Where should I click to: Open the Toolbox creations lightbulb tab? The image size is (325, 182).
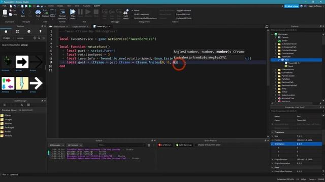(x=41, y=31)
